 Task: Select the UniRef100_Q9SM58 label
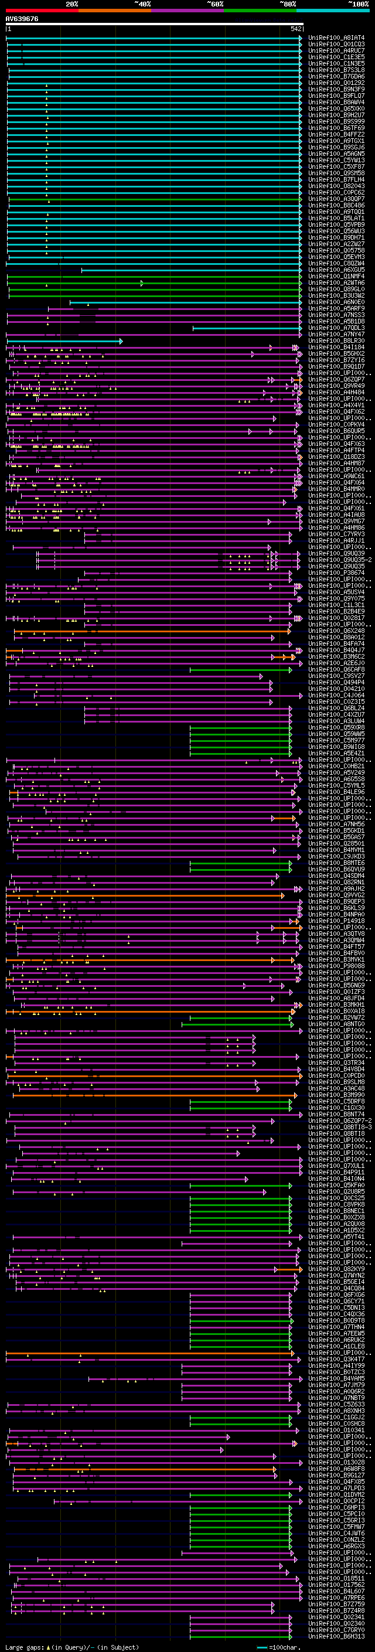[336, 173]
